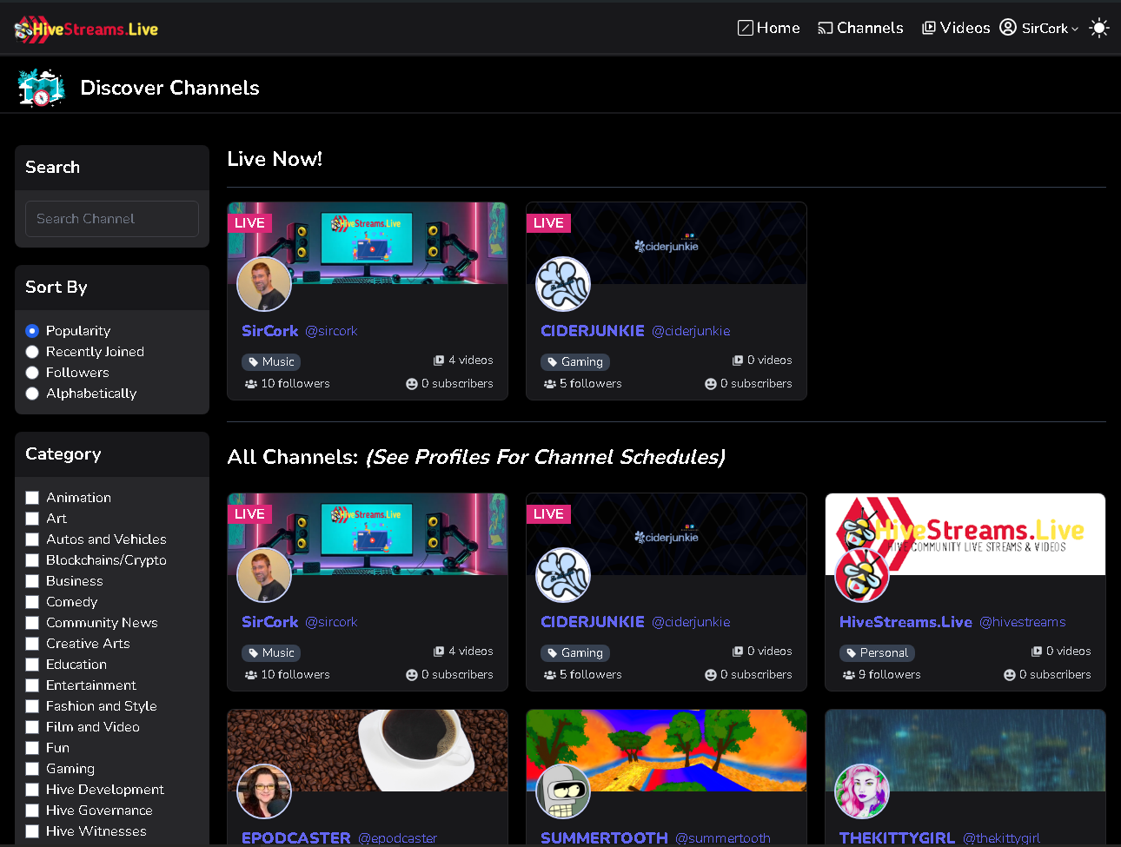The image size is (1121, 847).
Task: Select the Popularity sort option
Action: (x=32, y=331)
